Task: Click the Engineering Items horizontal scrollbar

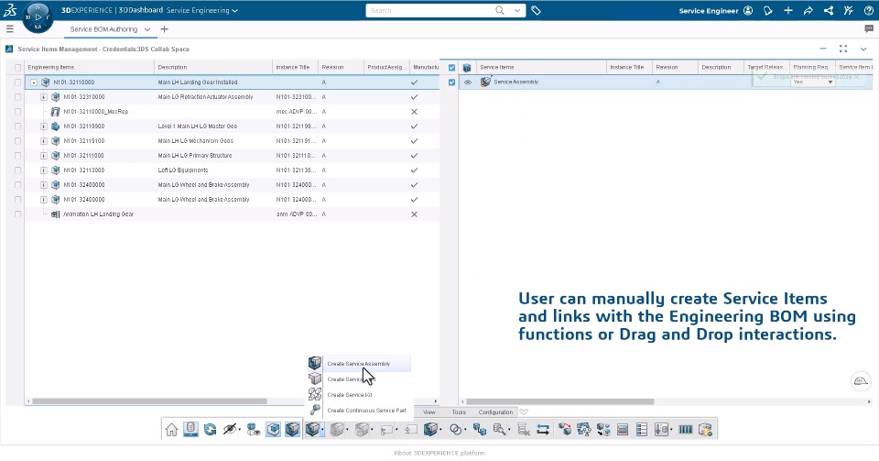Action: [x=149, y=401]
